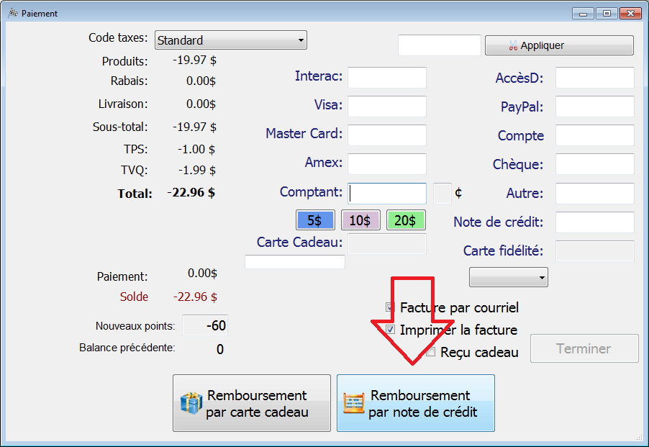The height and width of the screenshot is (447, 649).
Task: Expand the dropdown under Carte fidélité
Action: (x=508, y=277)
